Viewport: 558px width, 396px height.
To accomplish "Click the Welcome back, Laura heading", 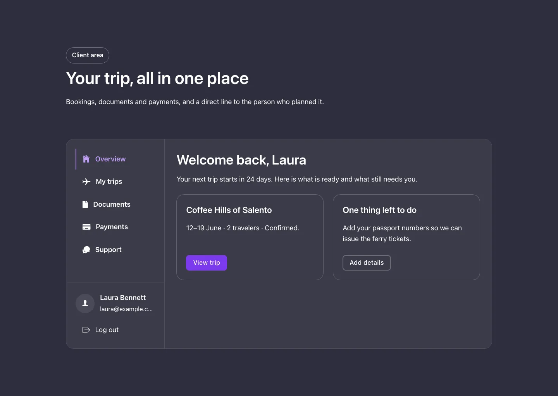I will point(241,160).
